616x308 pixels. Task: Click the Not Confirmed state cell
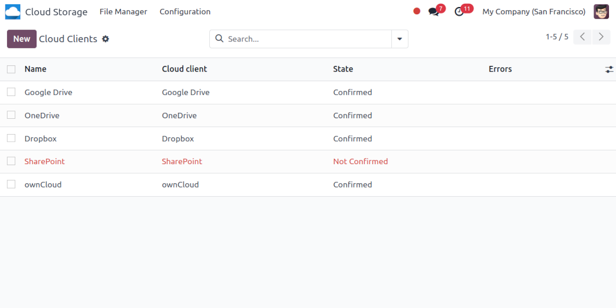(x=361, y=161)
